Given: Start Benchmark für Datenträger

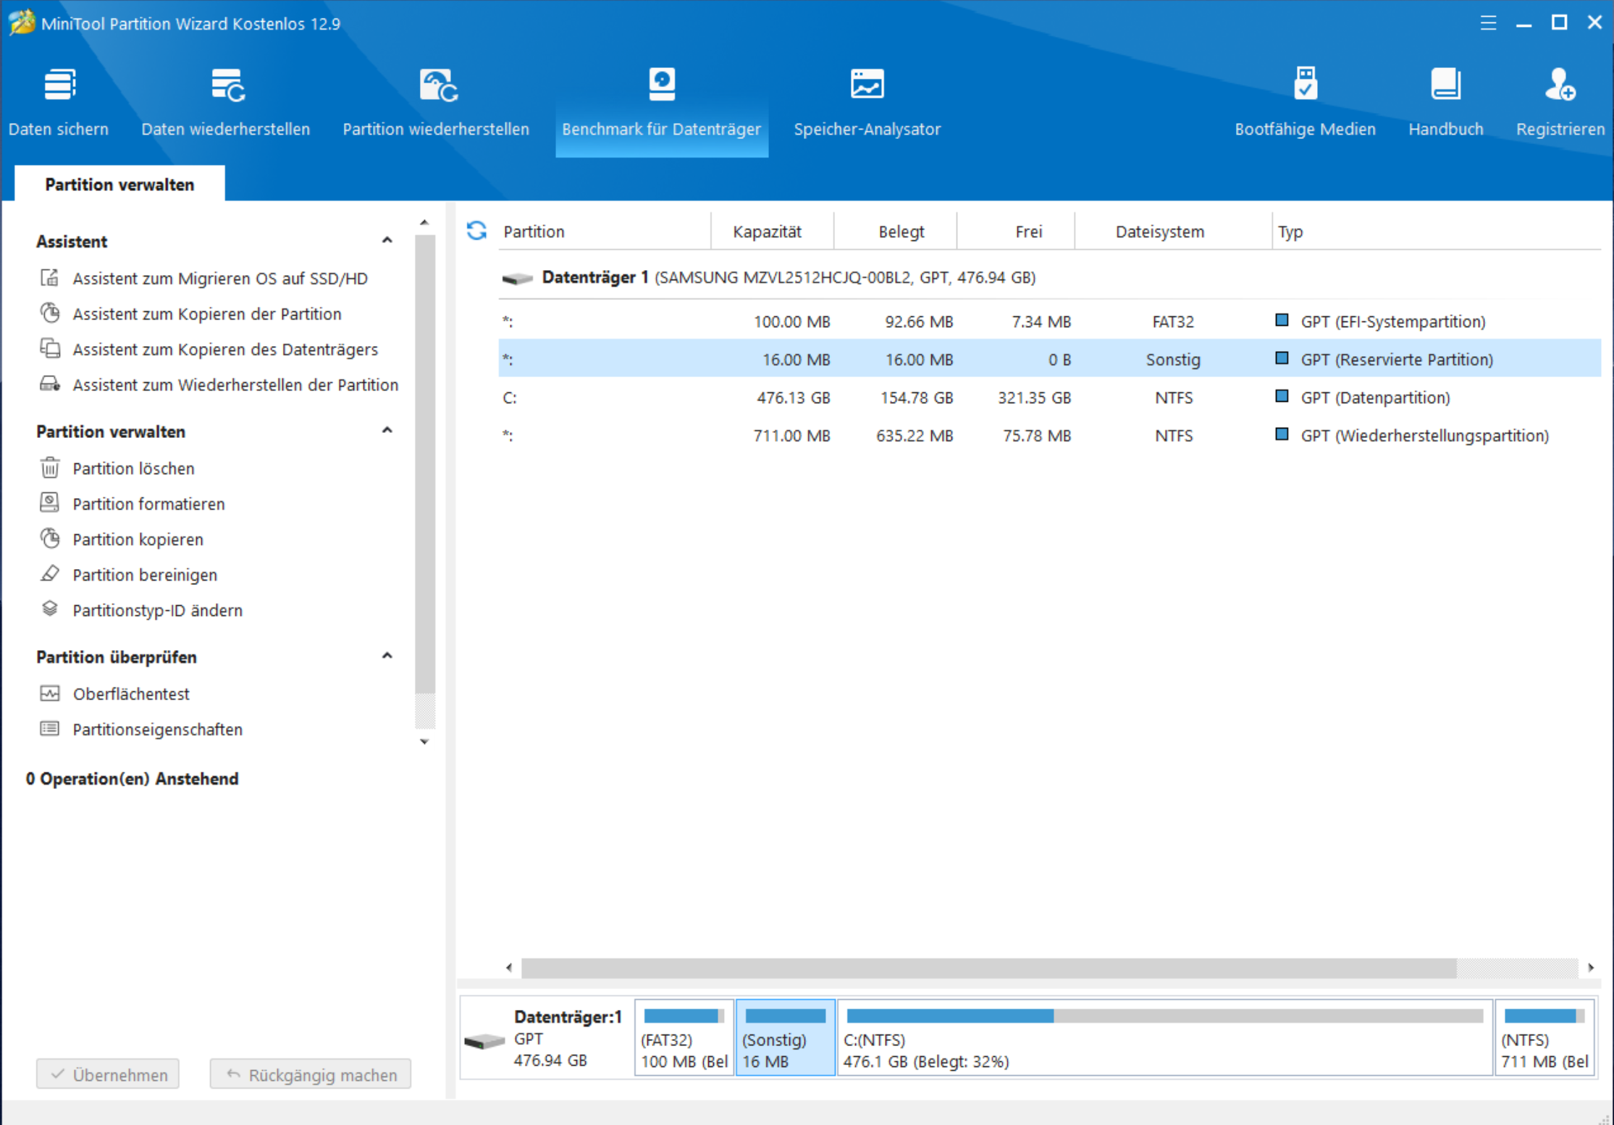Looking at the screenshot, I should tap(661, 101).
